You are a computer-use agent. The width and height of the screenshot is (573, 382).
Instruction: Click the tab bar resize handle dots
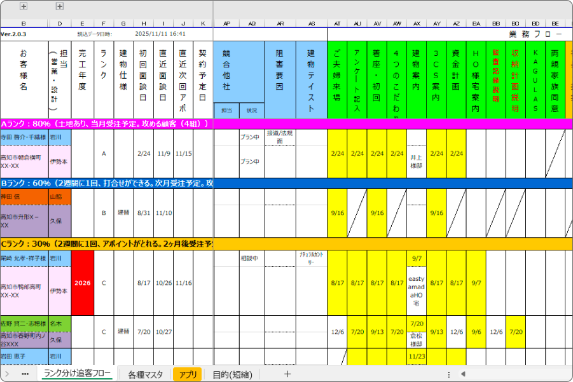449,374
